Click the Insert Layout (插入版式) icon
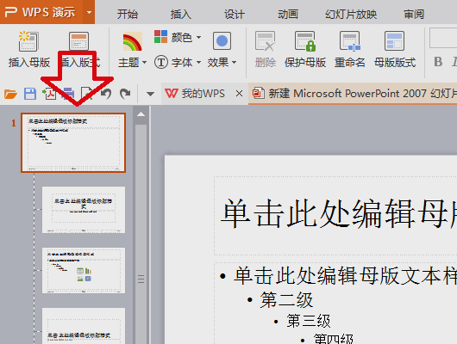This screenshot has height=344, width=457. coord(78,41)
